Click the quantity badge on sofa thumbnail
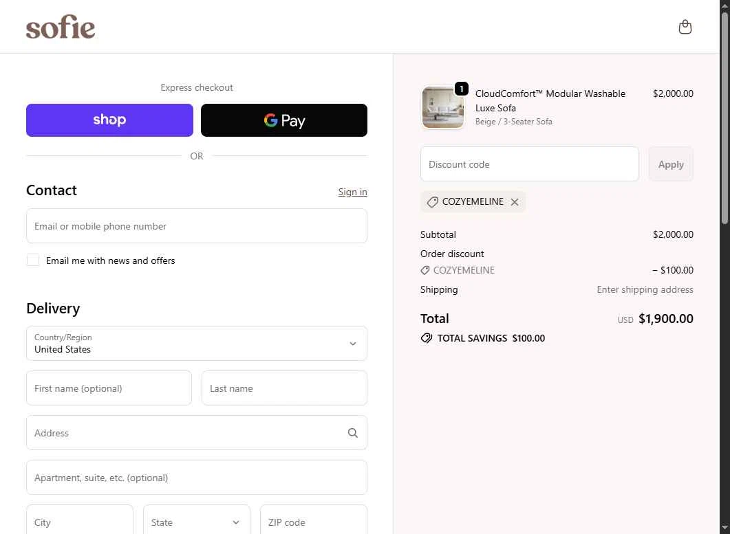The width and height of the screenshot is (730, 534). click(x=462, y=89)
